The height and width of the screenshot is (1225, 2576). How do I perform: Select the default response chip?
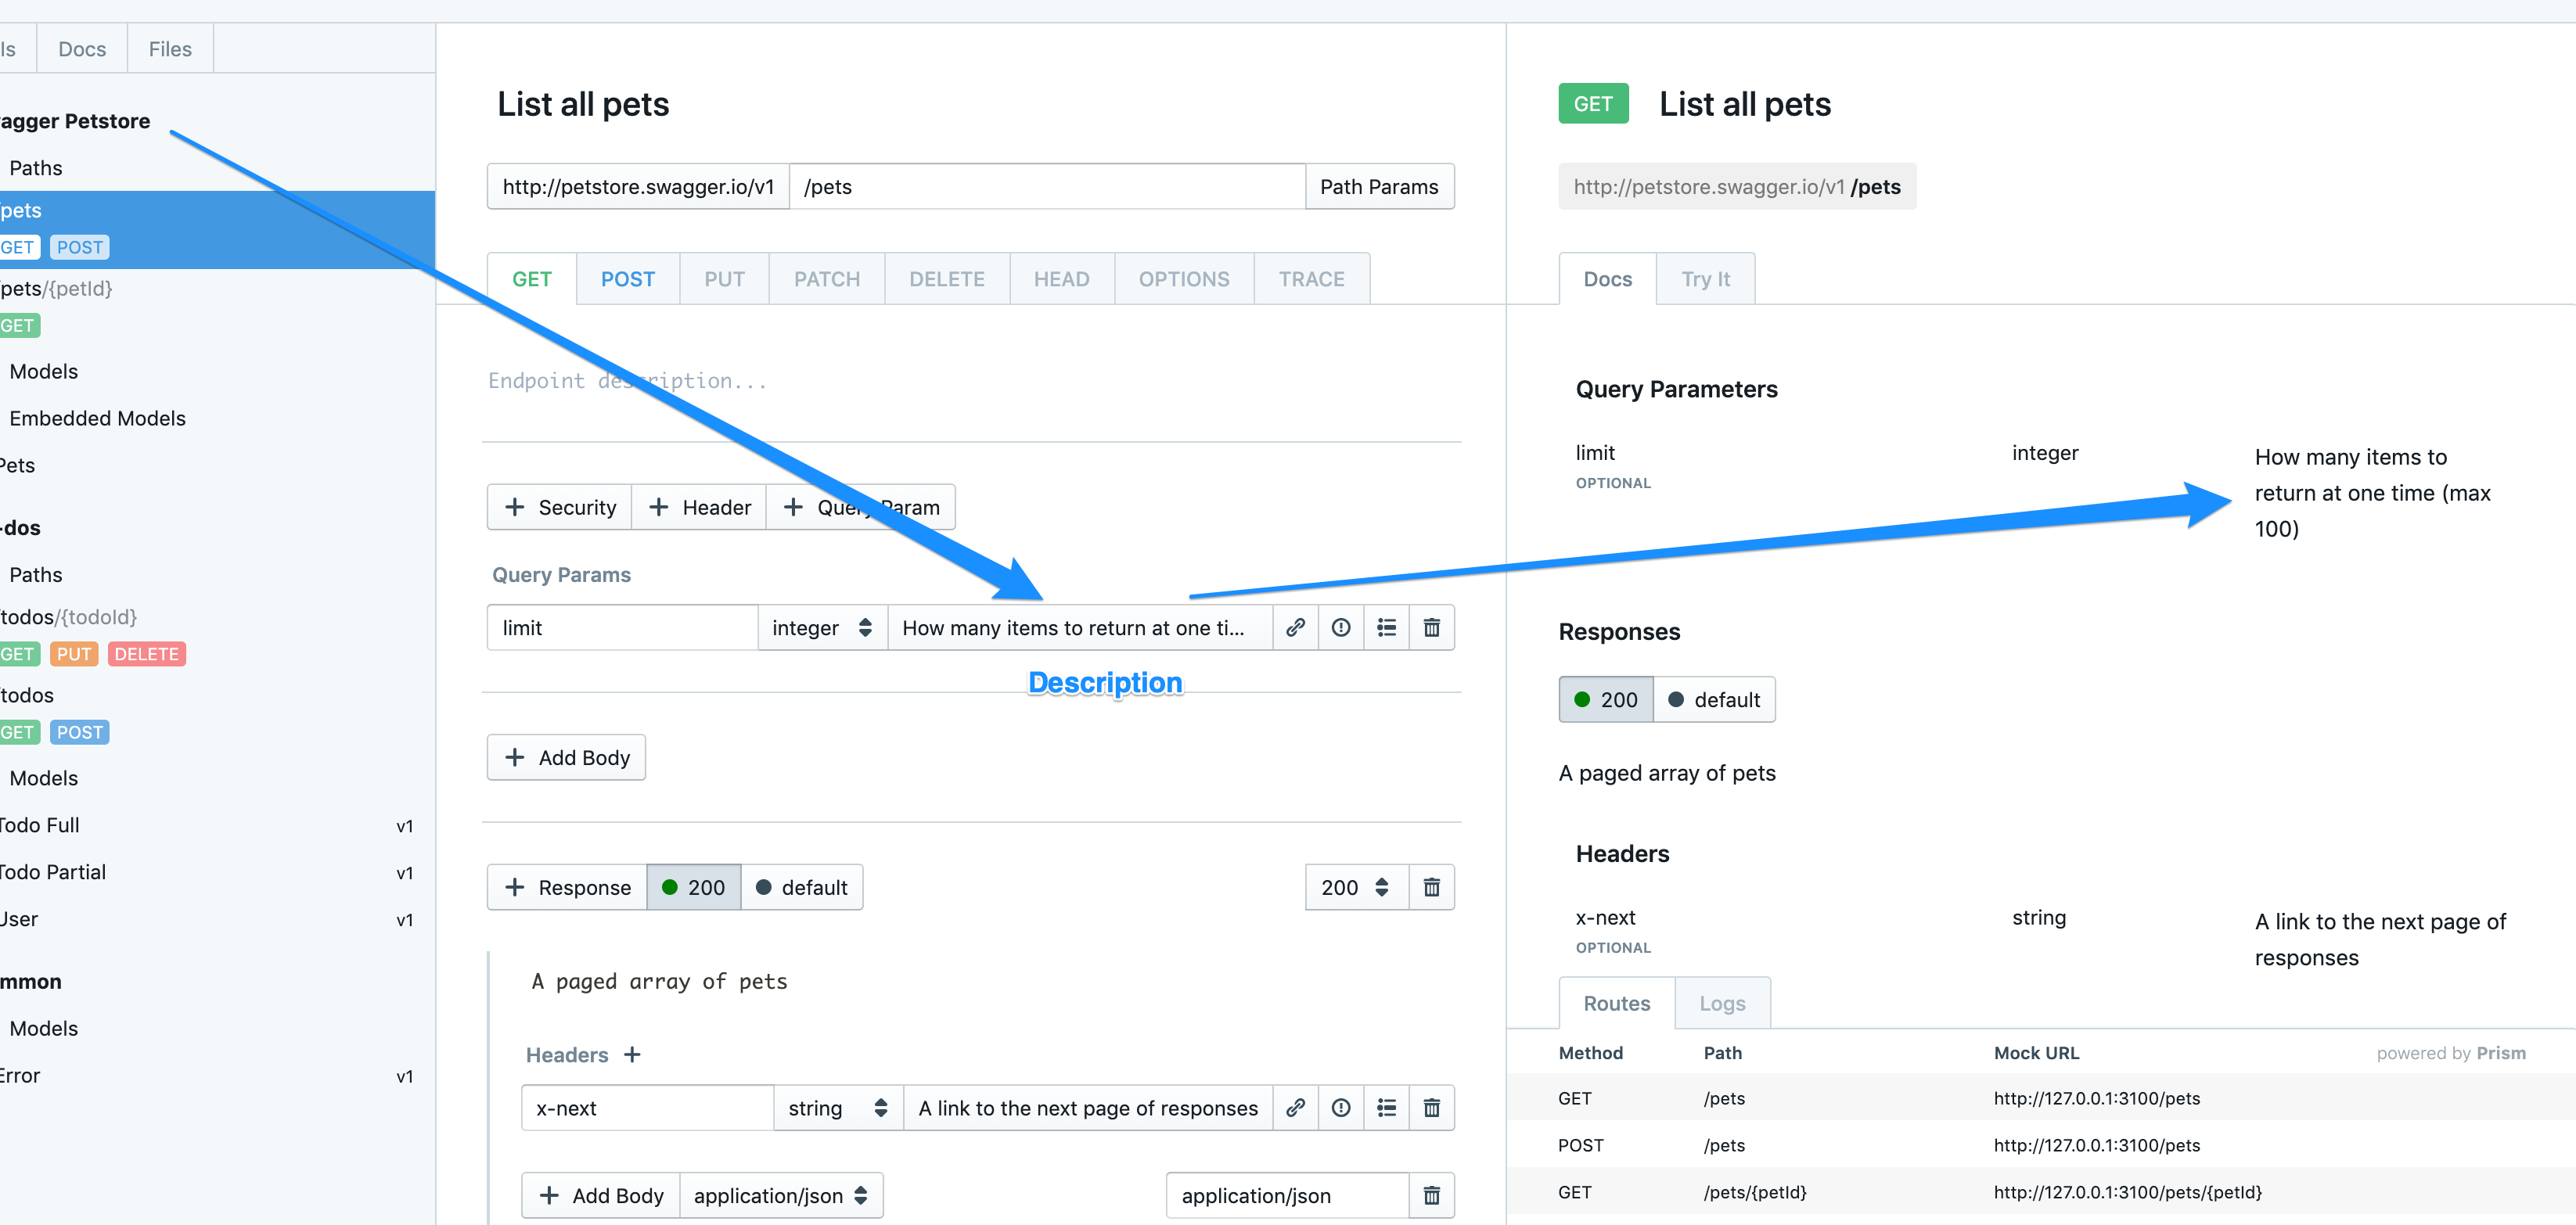coord(1715,699)
